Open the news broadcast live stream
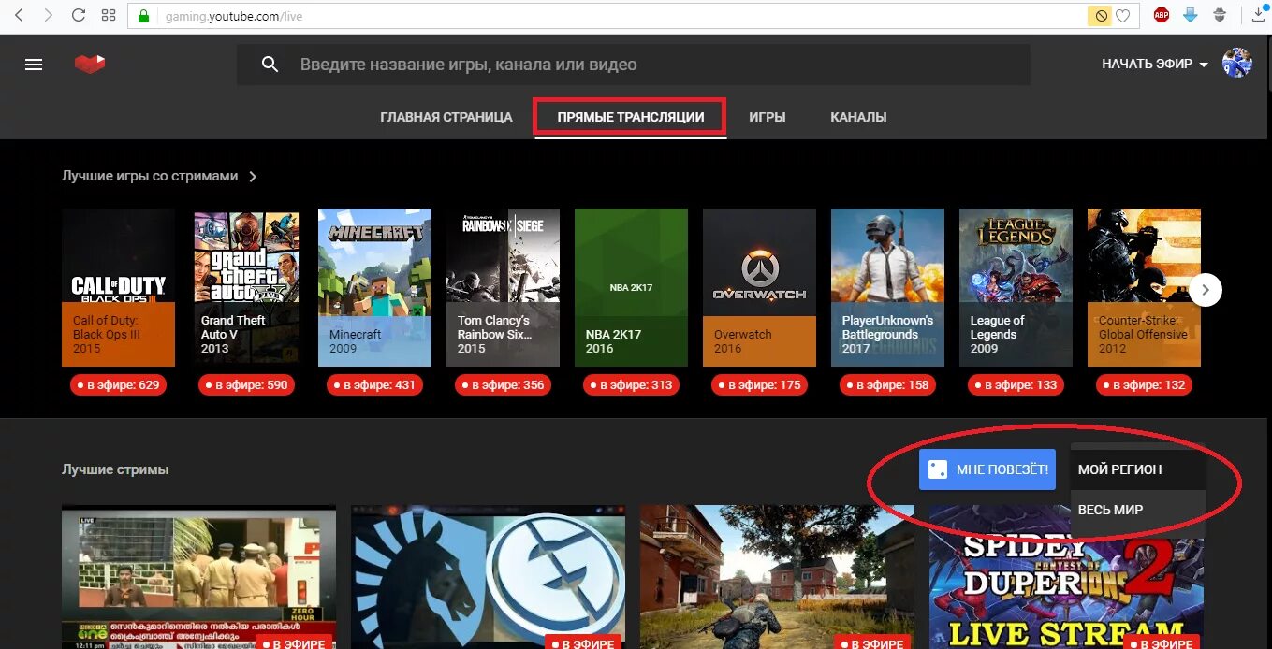 [x=198, y=577]
